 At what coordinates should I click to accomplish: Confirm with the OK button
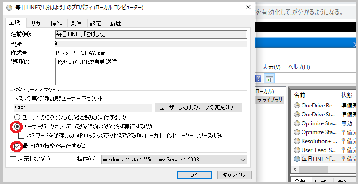point(194,175)
